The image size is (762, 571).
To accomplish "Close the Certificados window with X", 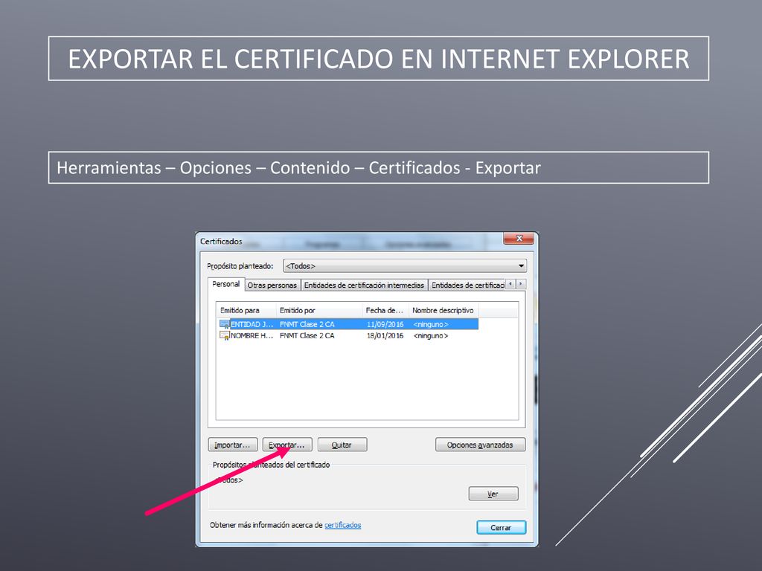I will (519, 239).
